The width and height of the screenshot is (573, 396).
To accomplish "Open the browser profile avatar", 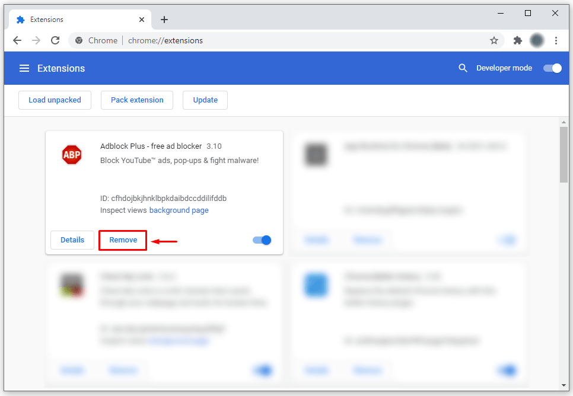I will (x=537, y=40).
